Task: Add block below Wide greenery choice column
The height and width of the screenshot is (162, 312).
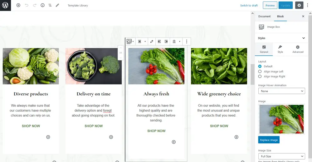Action: (236, 137)
